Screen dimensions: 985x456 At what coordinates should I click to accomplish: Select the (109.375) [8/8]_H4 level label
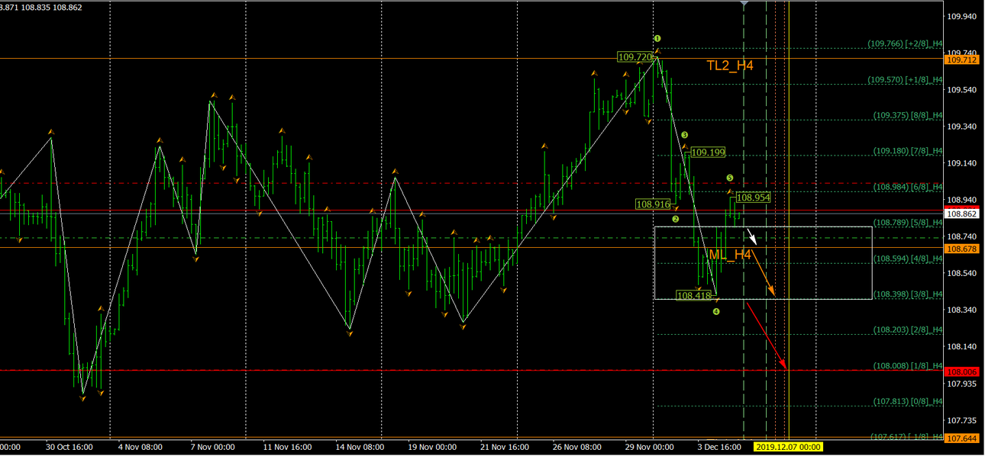click(908, 115)
